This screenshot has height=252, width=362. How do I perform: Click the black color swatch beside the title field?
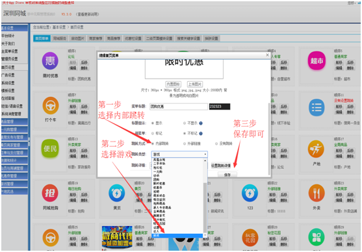(x=220, y=107)
